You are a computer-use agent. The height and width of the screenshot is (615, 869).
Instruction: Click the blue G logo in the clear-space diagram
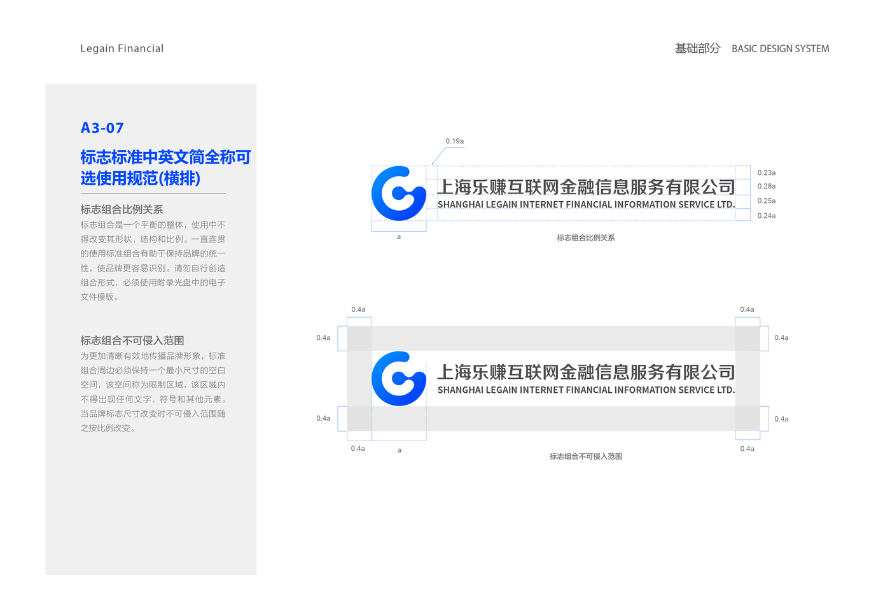coord(399,378)
